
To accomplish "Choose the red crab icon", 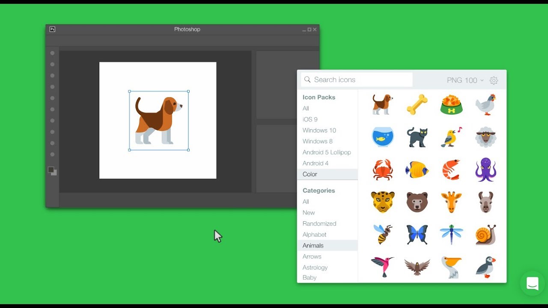I will click(382, 170).
